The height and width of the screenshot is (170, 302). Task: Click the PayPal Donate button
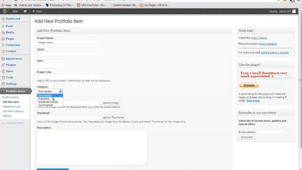point(249,85)
